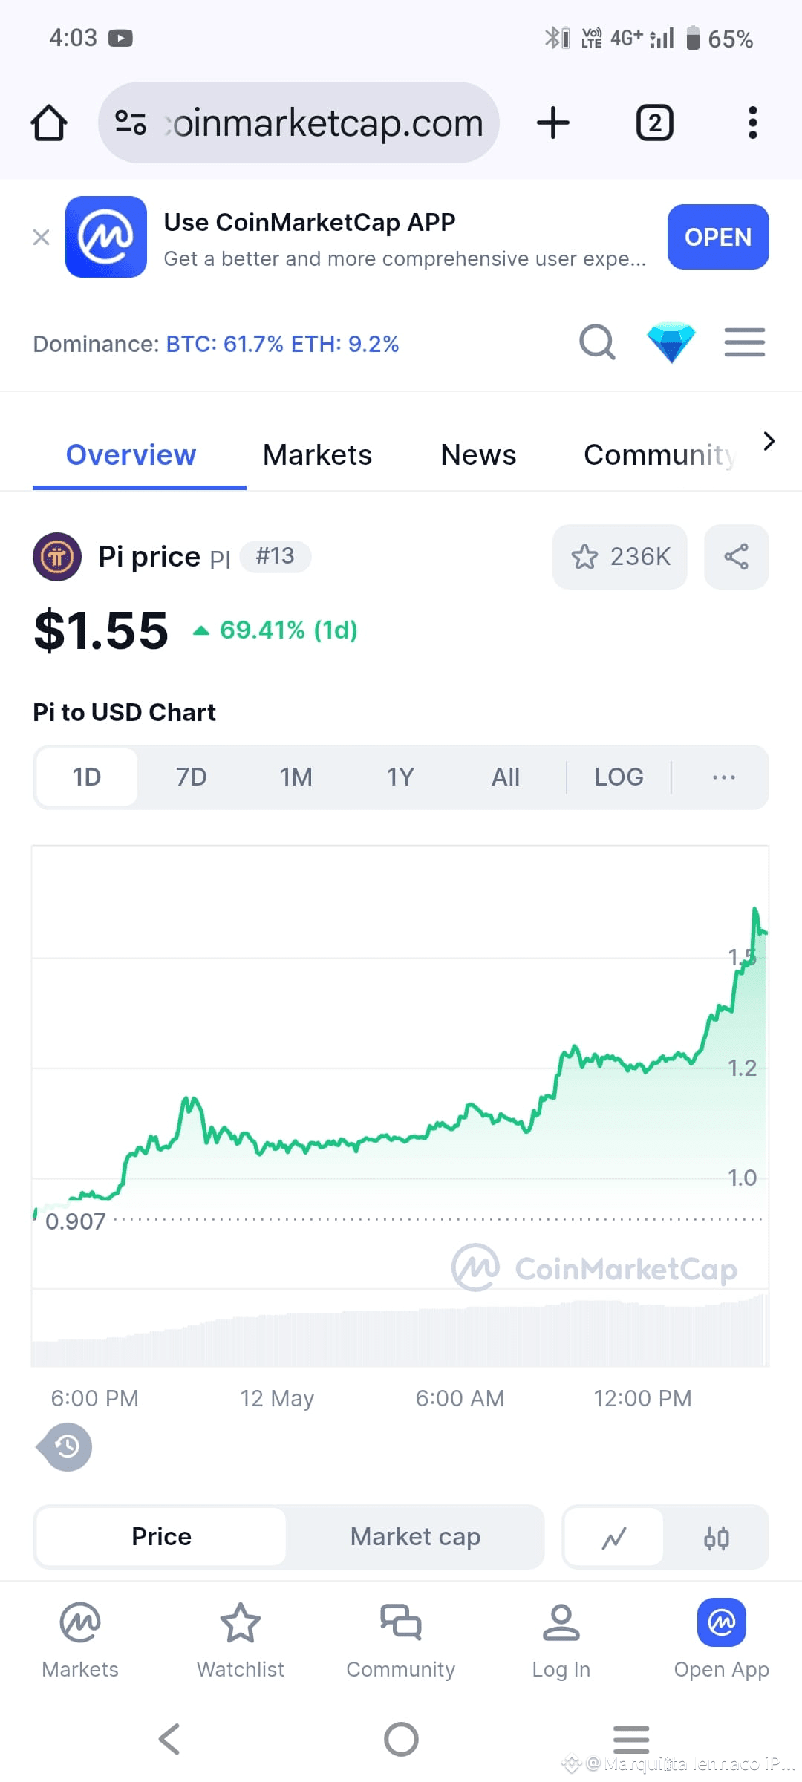Open browser three-dot overflow menu
Screen dimensions: 802x1782
752,123
